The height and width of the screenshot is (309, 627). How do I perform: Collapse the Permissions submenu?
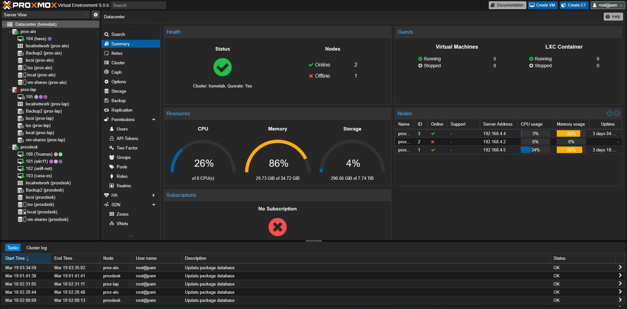(153, 119)
